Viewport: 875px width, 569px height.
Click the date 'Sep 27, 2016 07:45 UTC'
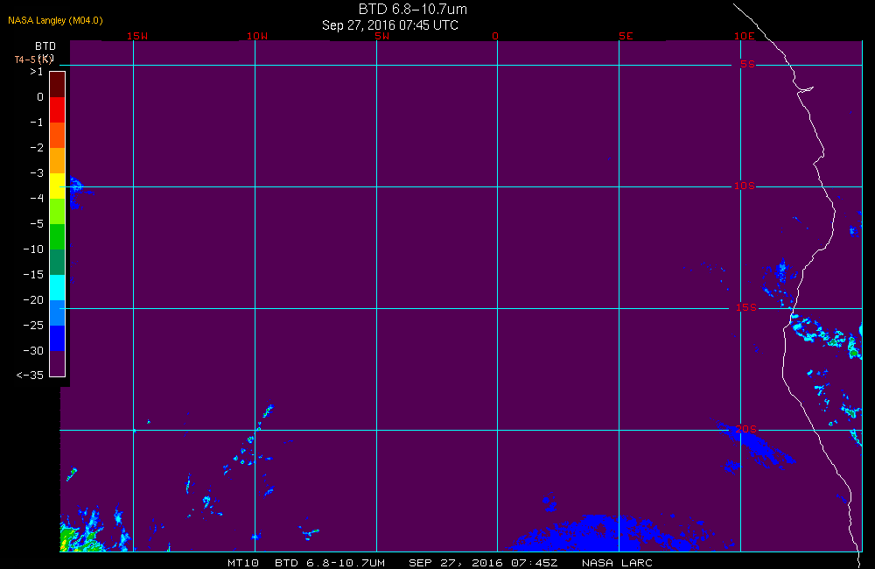pyautogui.click(x=390, y=25)
